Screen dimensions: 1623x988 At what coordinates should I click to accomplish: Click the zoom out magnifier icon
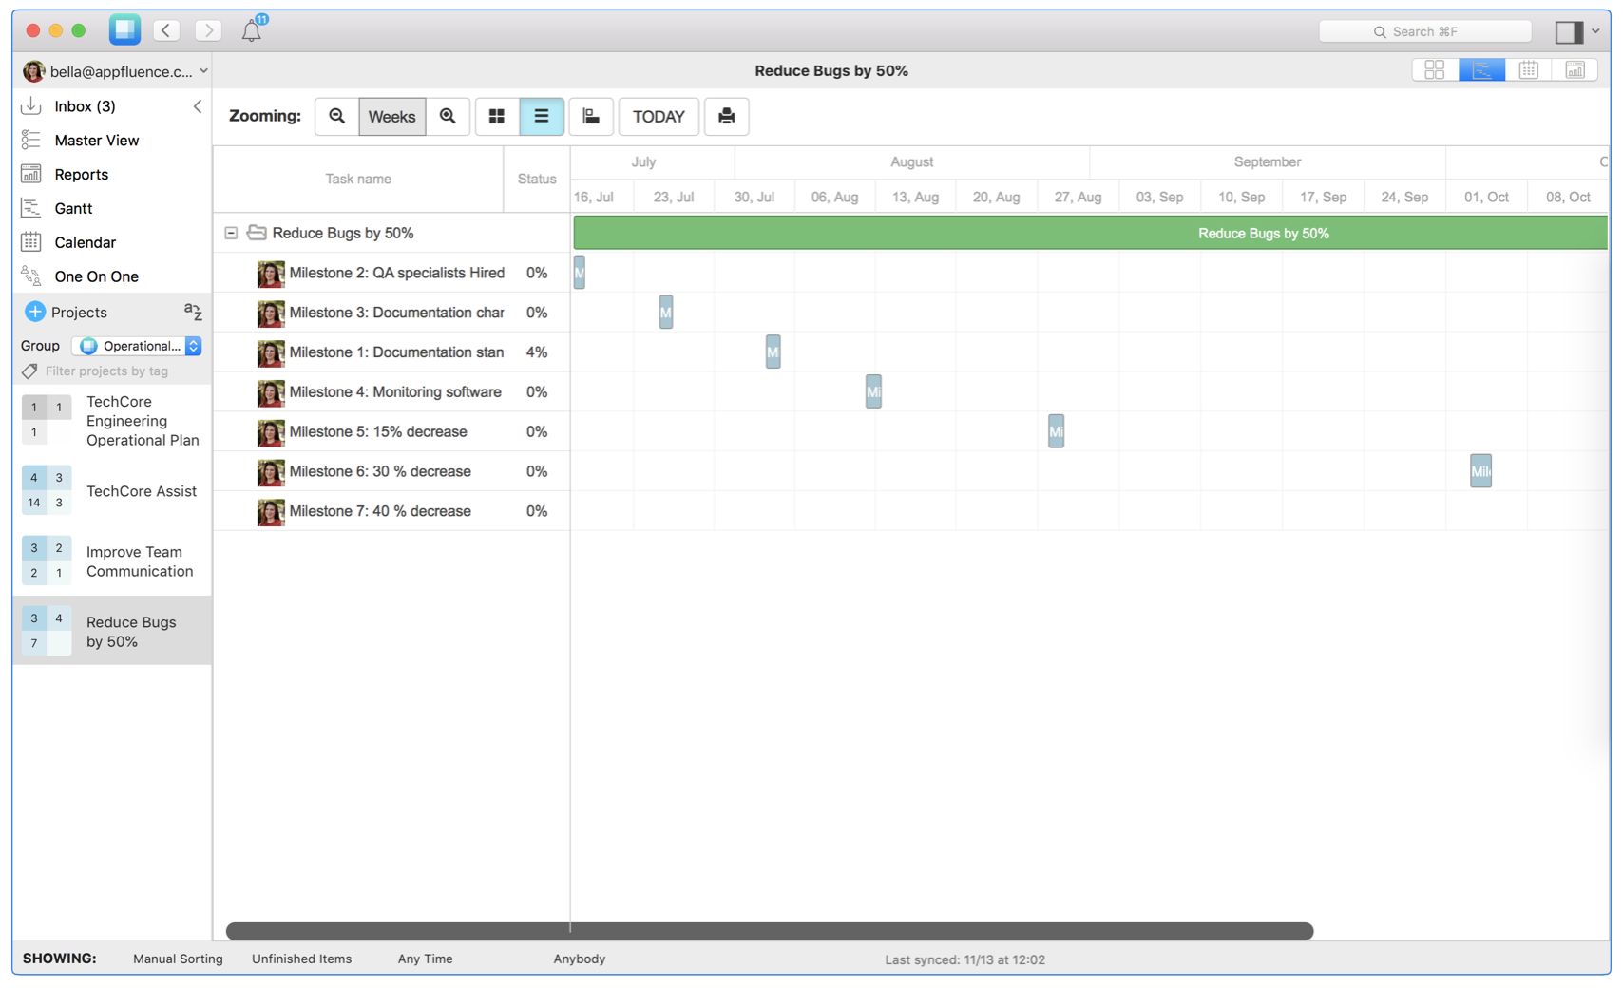(336, 116)
